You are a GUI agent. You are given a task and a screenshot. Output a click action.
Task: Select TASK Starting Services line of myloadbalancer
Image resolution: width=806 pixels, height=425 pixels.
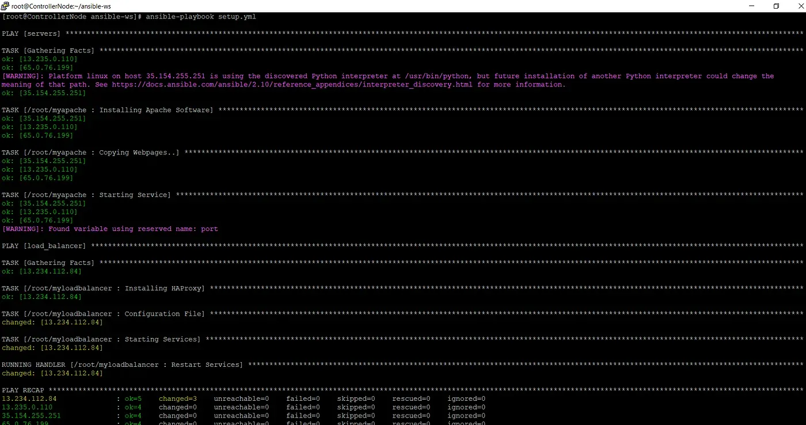point(403,339)
